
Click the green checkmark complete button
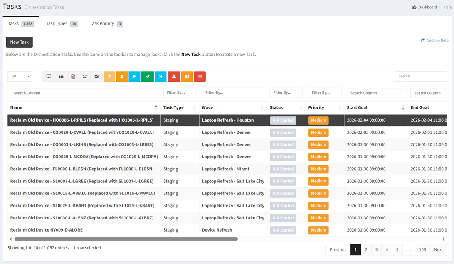click(148, 77)
